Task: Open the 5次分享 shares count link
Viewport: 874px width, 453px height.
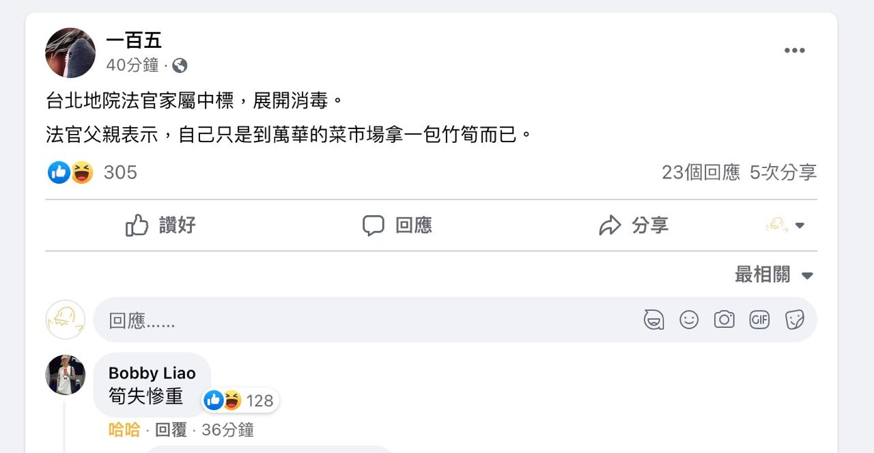Action: (x=783, y=172)
